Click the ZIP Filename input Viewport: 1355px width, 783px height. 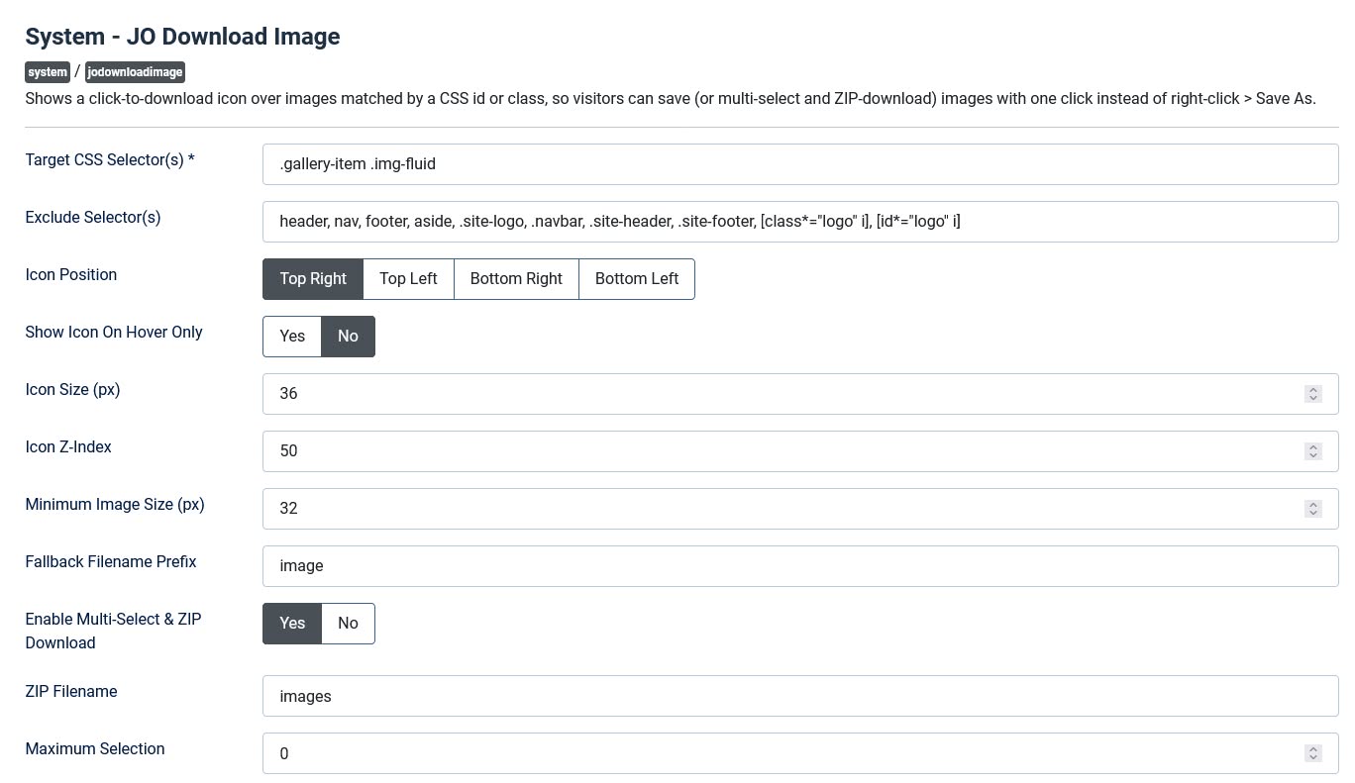pyautogui.click(x=800, y=697)
